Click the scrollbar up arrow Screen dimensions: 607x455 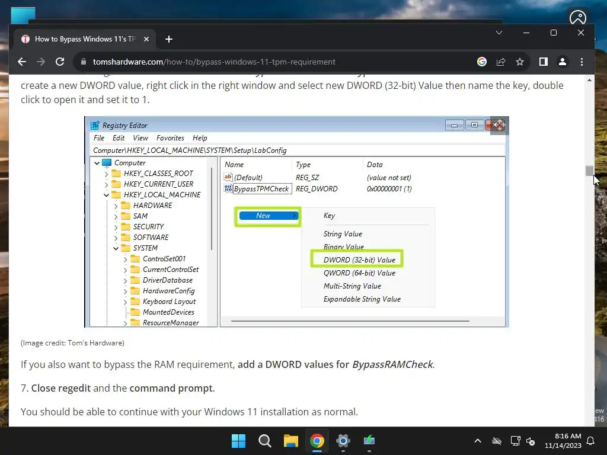(x=589, y=80)
